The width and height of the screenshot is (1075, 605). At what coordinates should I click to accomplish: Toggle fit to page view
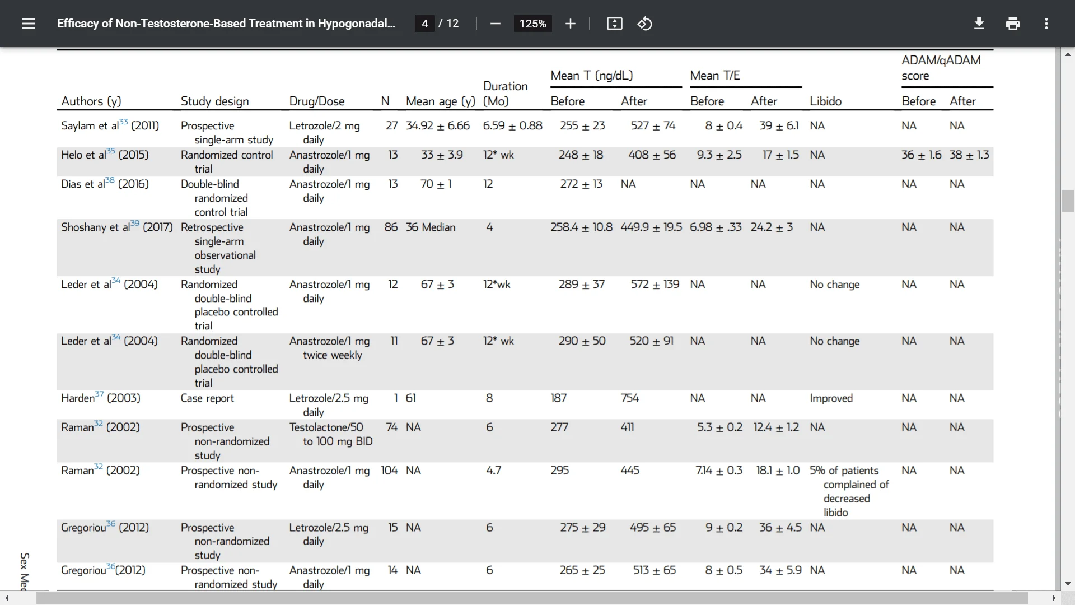tap(614, 24)
